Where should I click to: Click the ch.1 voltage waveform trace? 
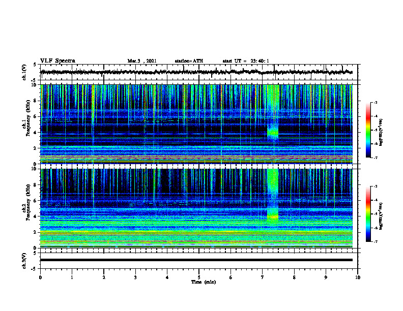click(x=196, y=72)
